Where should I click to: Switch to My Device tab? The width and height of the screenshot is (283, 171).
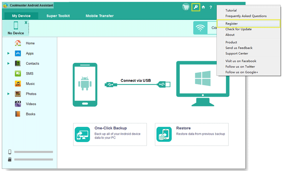[21, 16]
